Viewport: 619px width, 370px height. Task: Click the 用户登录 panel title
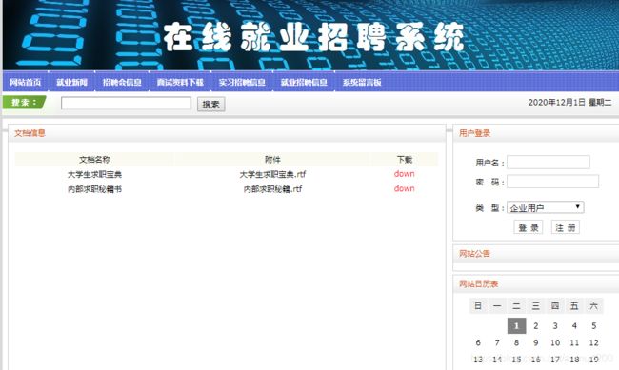(x=474, y=133)
